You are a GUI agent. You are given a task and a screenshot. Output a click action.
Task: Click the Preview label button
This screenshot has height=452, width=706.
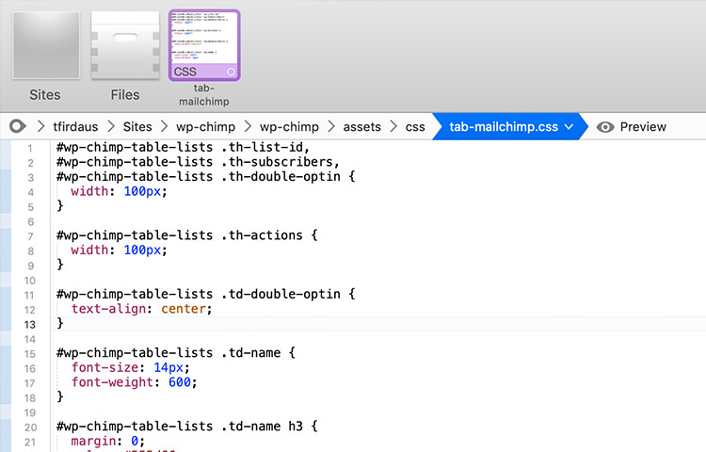(x=643, y=126)
